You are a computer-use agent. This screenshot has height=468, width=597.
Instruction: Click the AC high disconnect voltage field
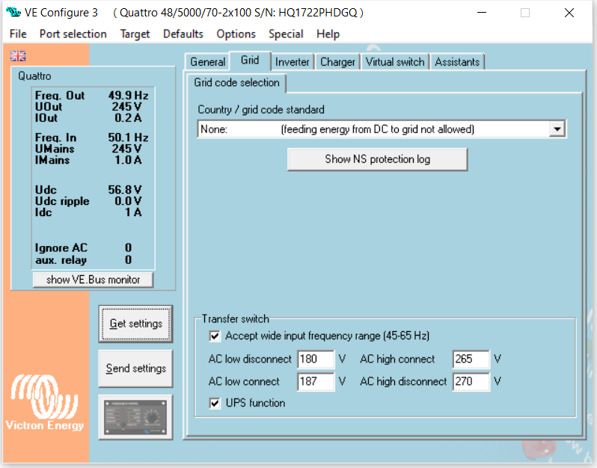pos(471,381)
